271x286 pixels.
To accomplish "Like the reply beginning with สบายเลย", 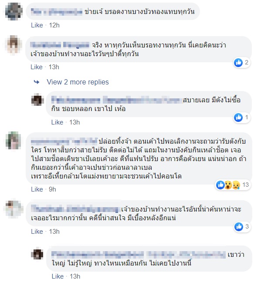I will coord(57,122).
